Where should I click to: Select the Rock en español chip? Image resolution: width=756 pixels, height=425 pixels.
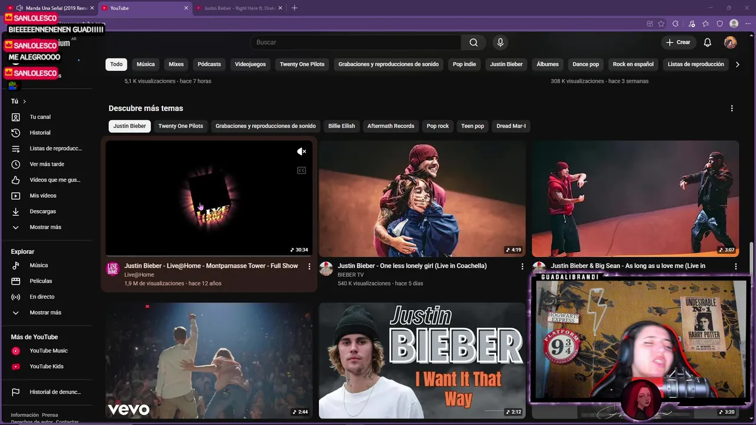[633, 64]
